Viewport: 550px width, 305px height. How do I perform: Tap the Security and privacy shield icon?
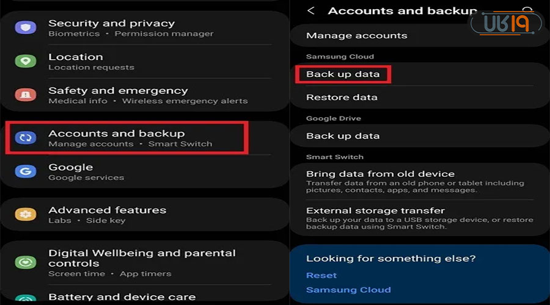click(x=26, y=28)
